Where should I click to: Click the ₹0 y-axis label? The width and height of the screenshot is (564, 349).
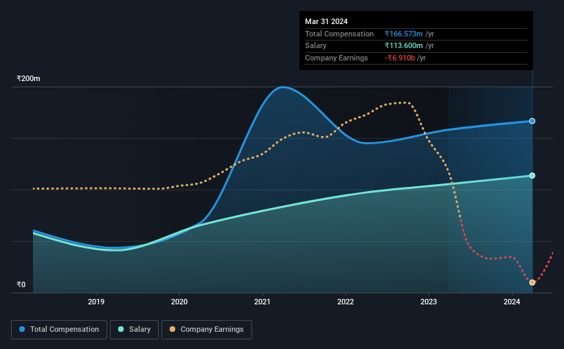(x=21, y=284)
